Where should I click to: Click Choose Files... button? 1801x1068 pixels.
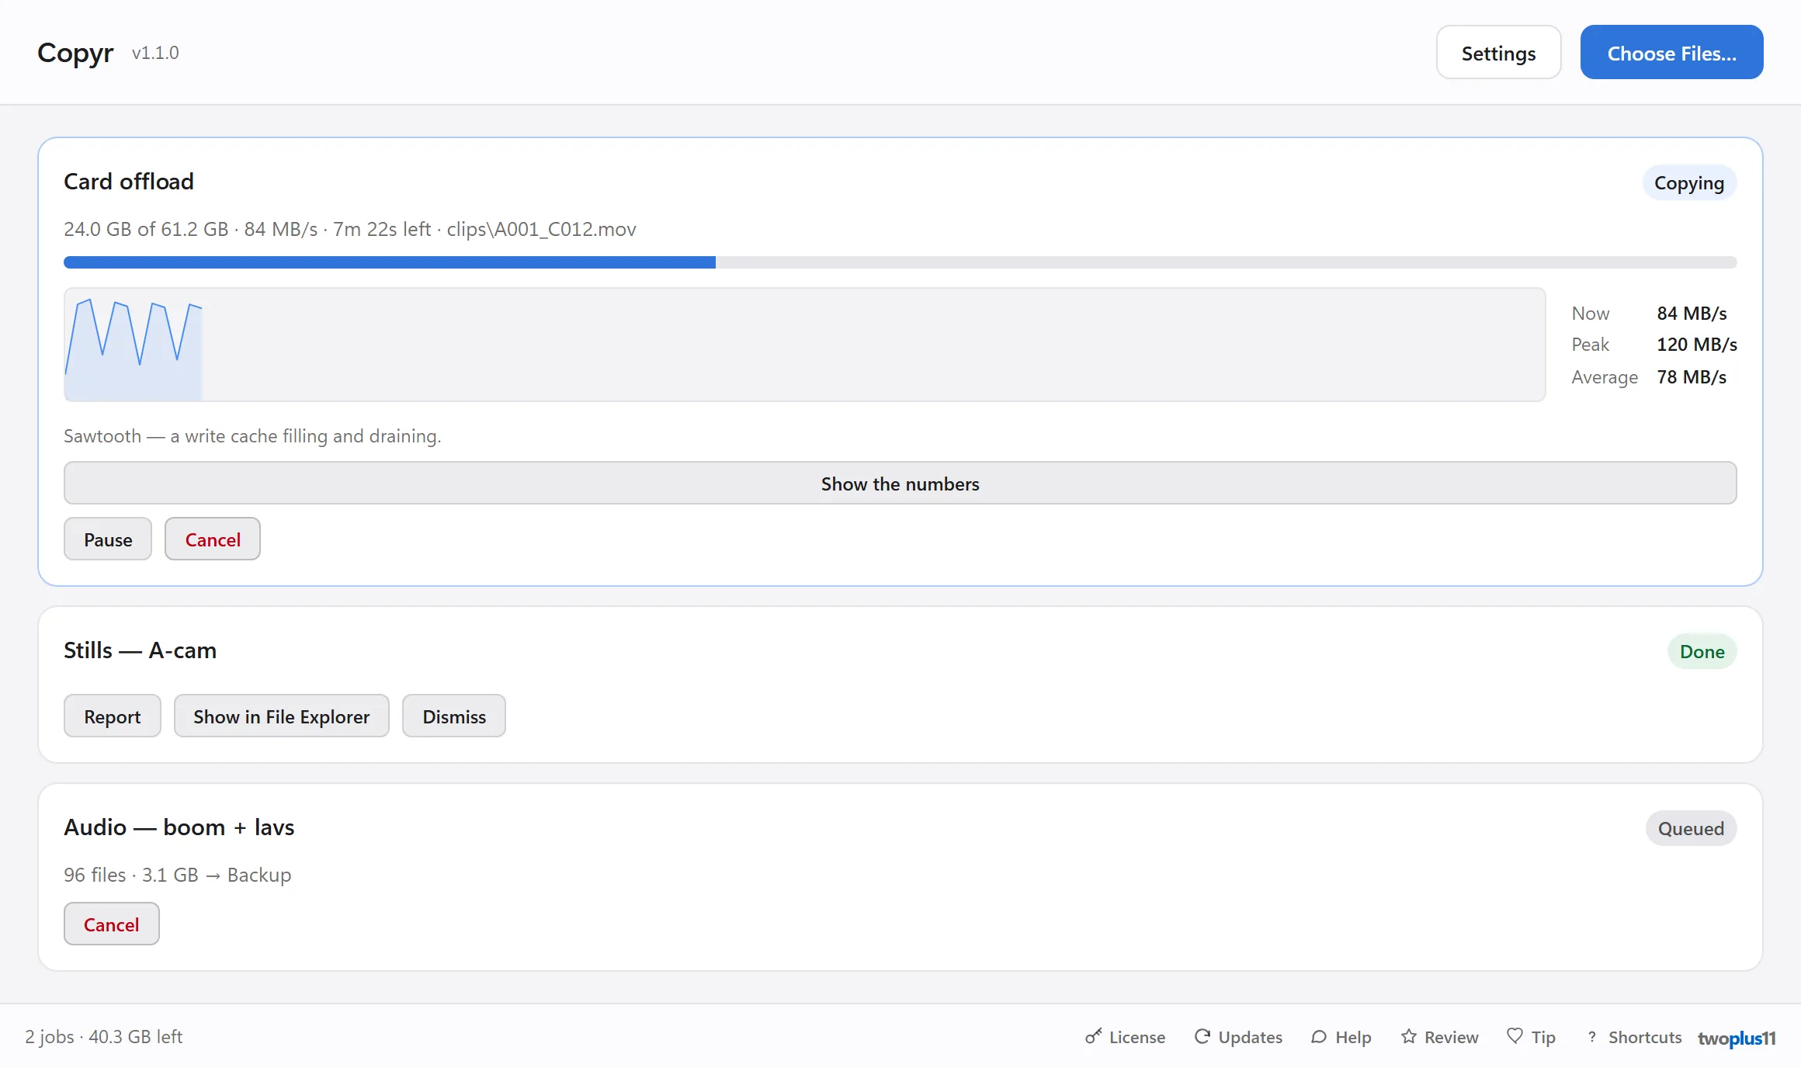click(x=1671, y=52)
